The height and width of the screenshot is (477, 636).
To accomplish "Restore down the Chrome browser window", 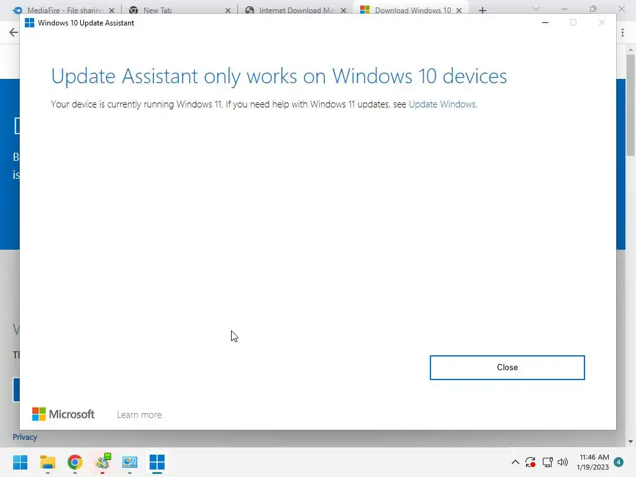I will 593,9.
